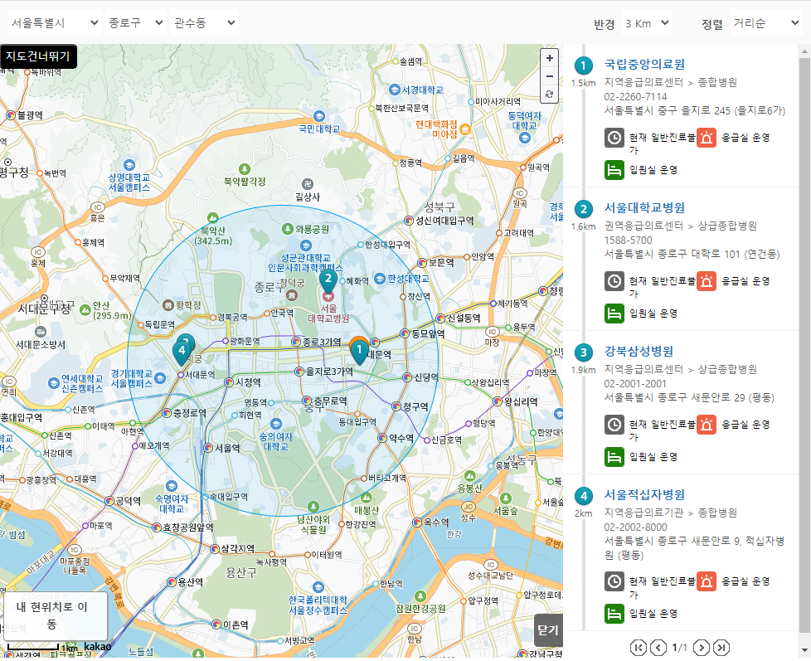Click numbered badge 1 in hospital list

584,66
